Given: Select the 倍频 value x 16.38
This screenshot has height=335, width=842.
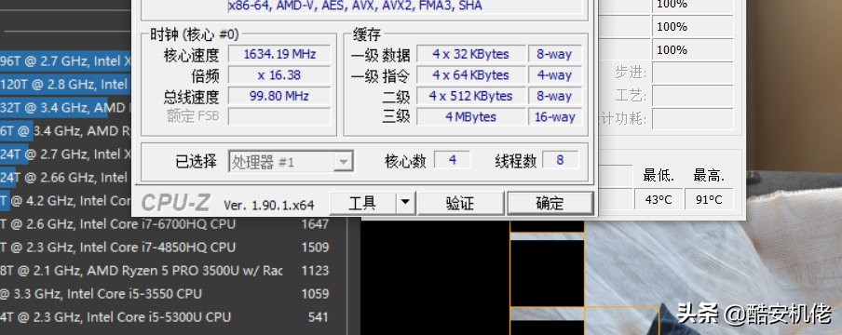Looking at the screenshot, I should [279, 75].
